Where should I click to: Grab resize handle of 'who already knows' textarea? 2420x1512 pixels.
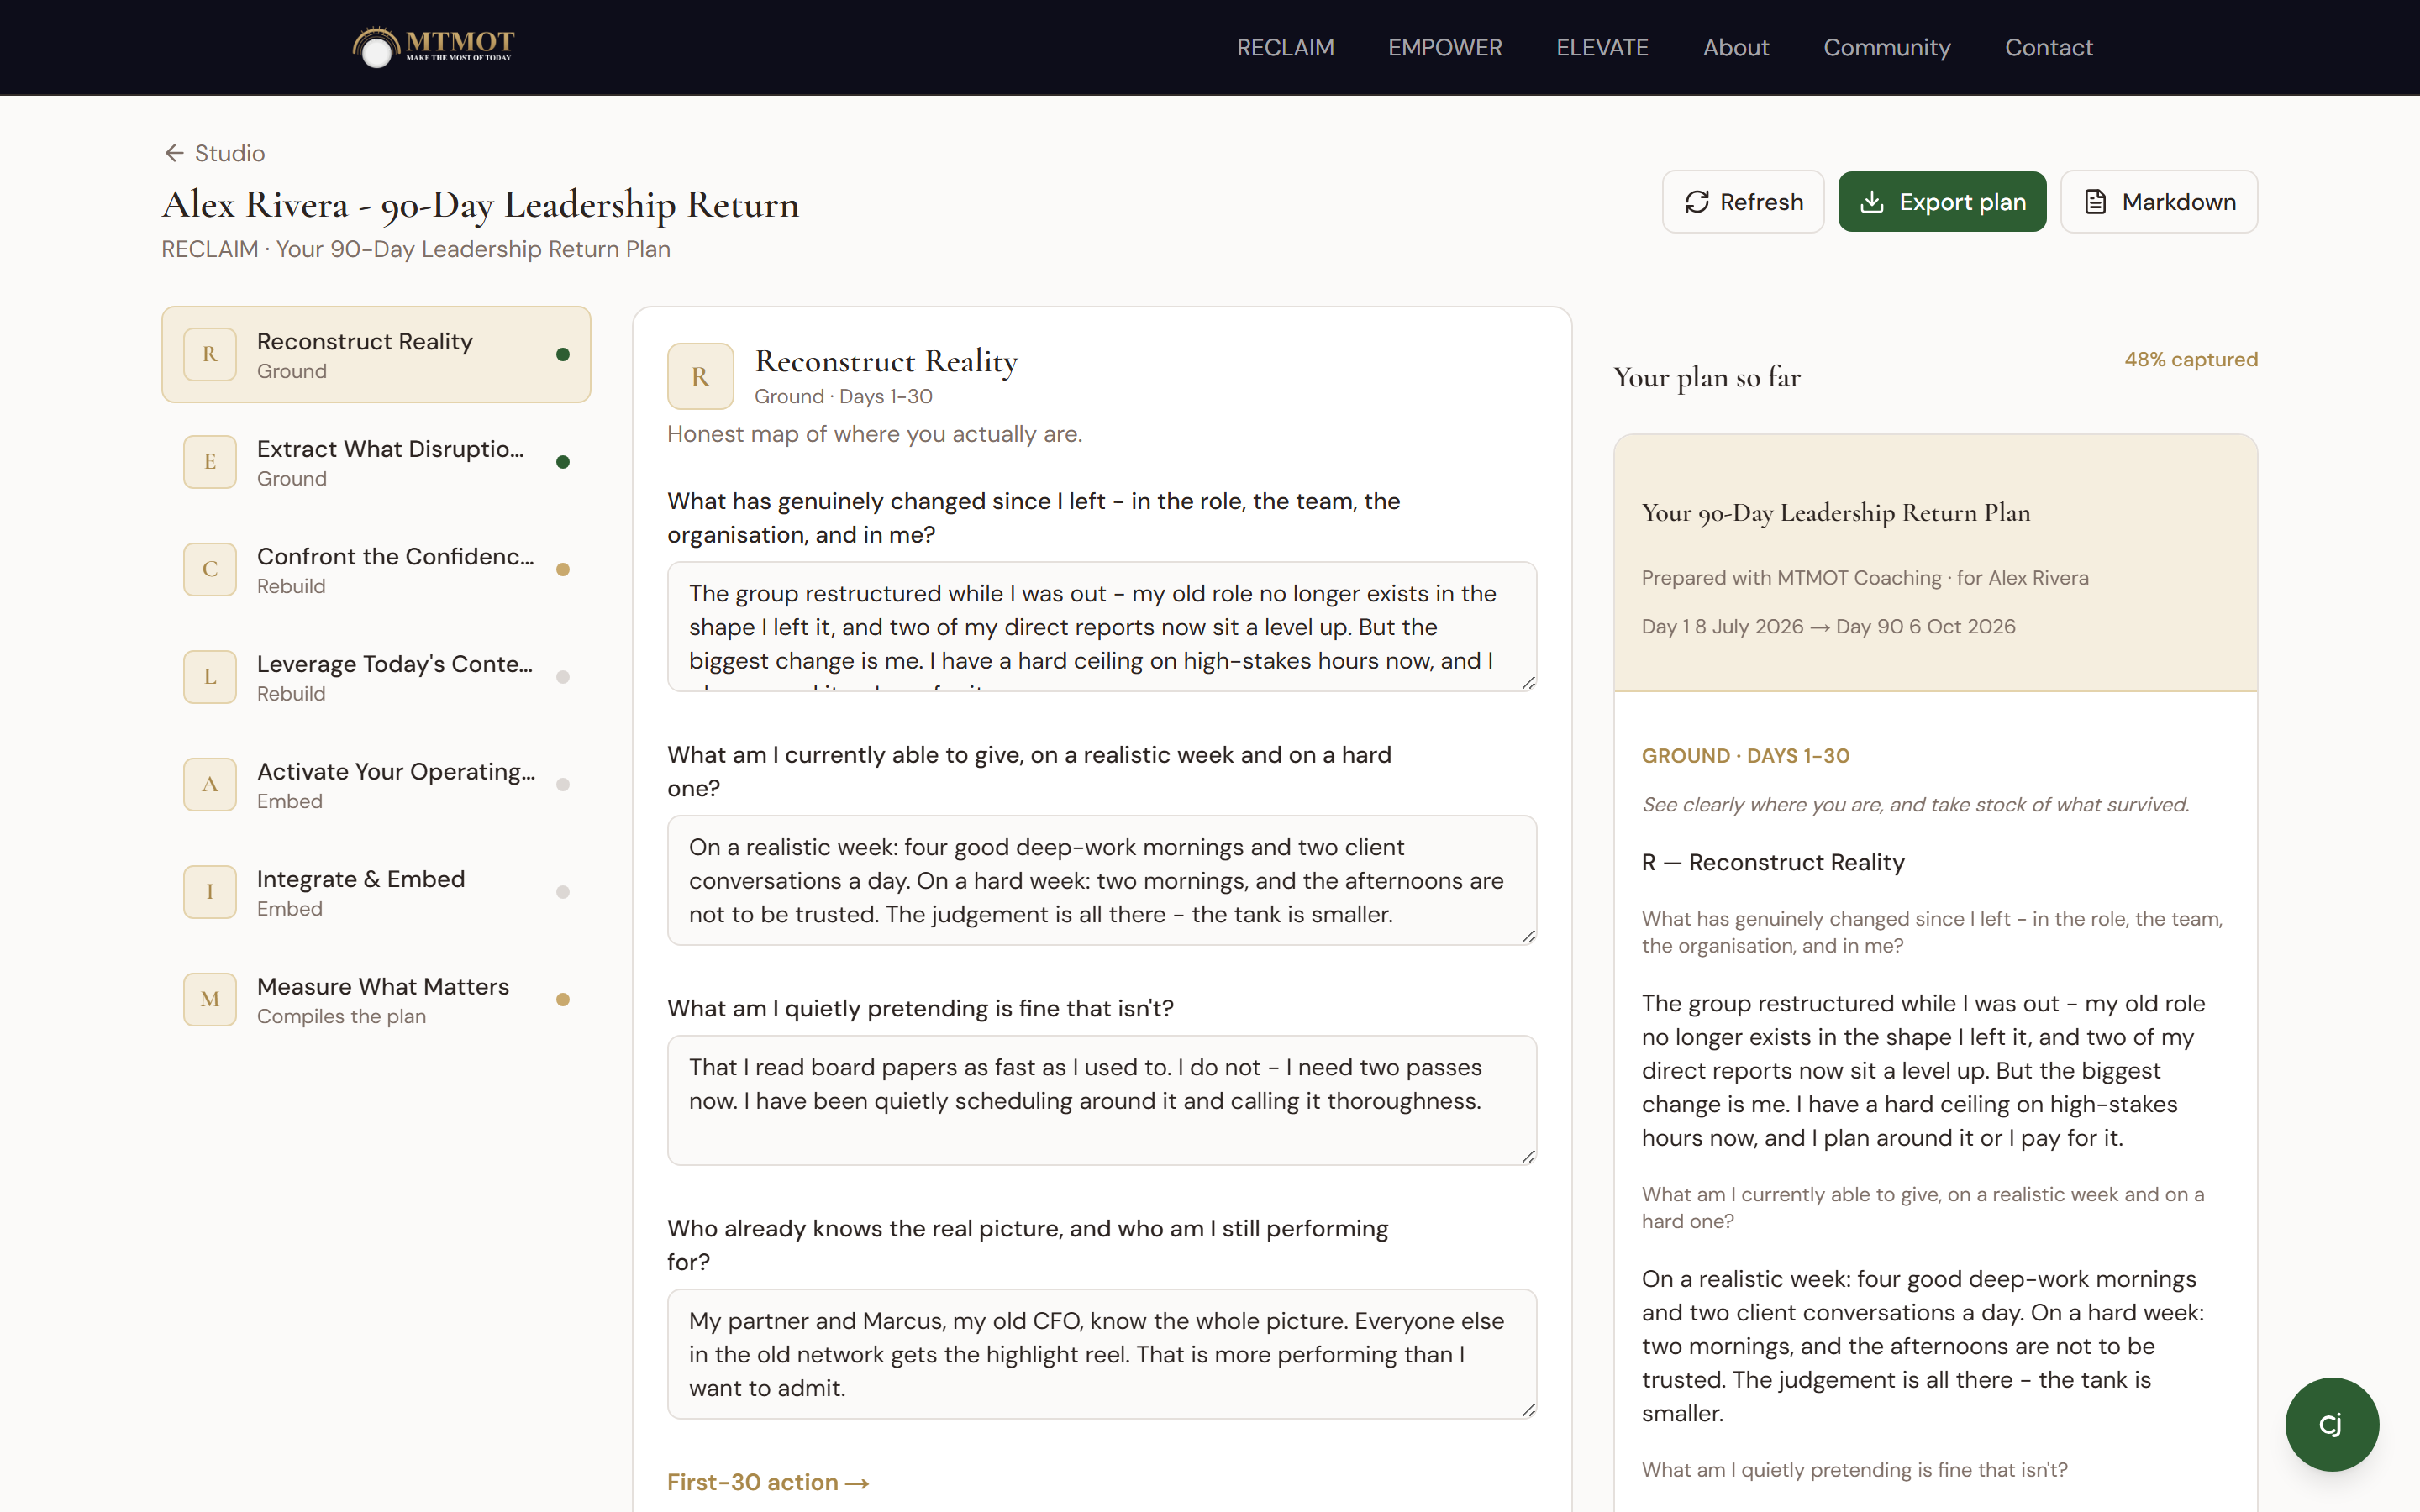(1528, 1410)
